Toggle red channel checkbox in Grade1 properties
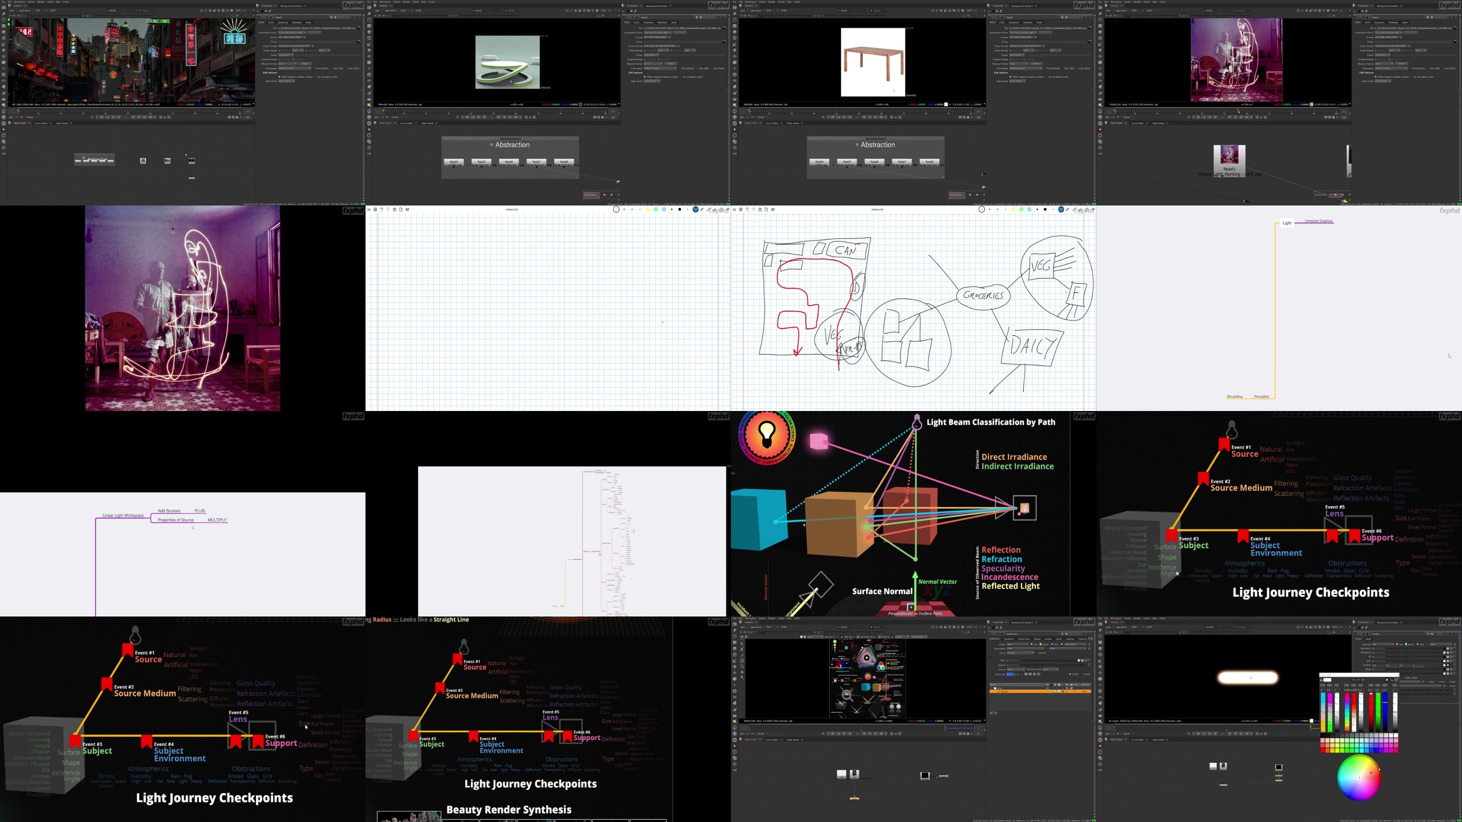This screenshot has height=822, width=1462. coord(1397,644)
